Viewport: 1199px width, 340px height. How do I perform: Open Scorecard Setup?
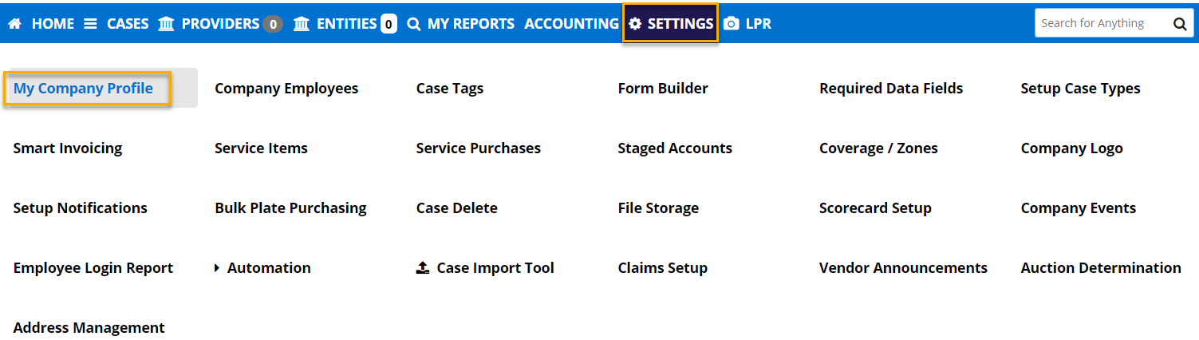click(x=875, y=208)
